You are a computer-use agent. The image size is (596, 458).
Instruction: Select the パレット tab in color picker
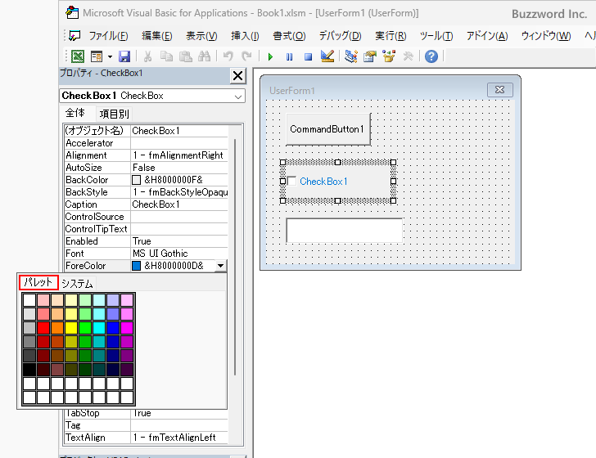pyautogui.click(x=38, y=282)
